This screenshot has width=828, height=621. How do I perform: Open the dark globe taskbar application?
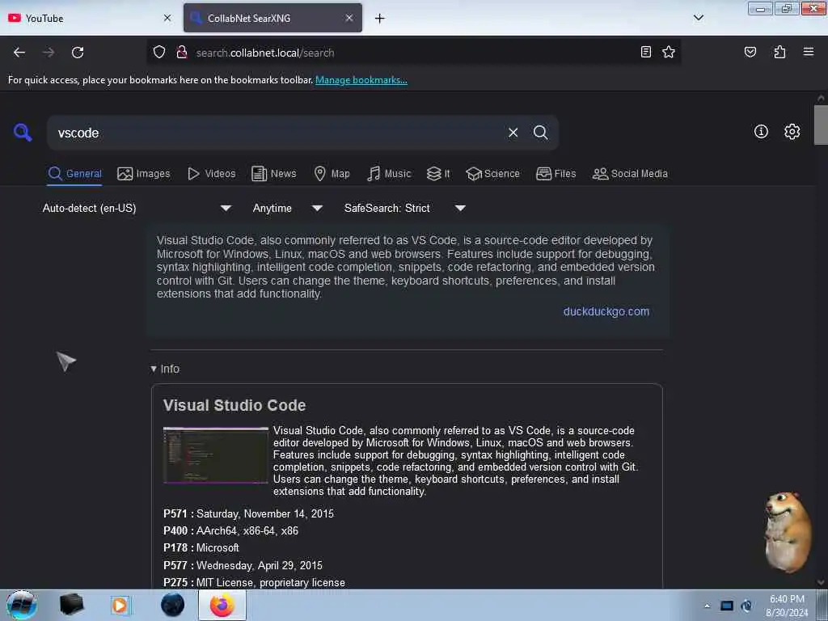(173, 605)
